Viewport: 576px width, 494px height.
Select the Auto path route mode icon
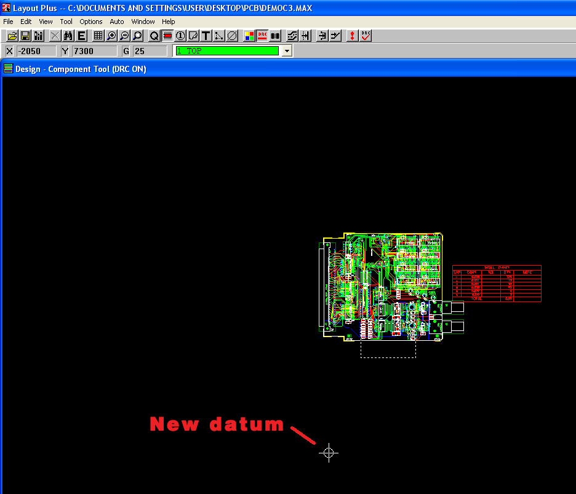click(292, 36)
